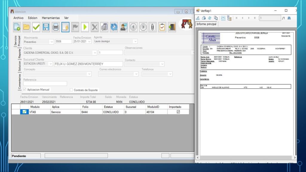Uncheck the Importado checkbox in VTAS row

[x=178, y=112]
